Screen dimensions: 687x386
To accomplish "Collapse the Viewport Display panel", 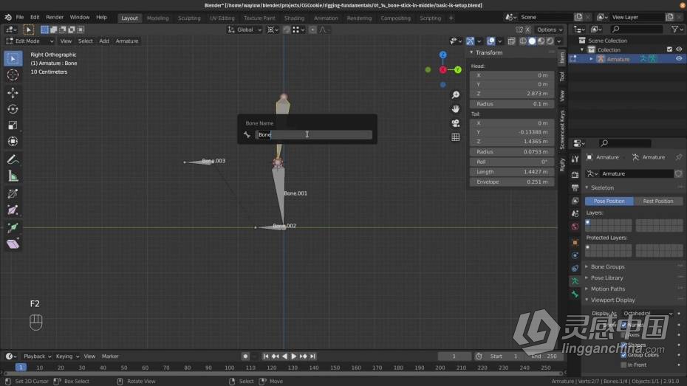I will [612, 300].
